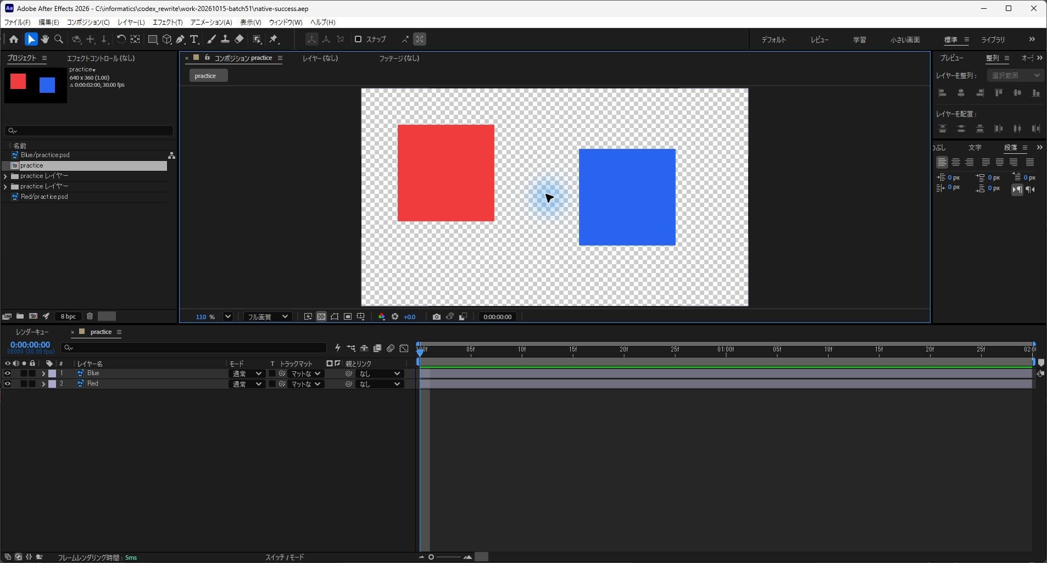Open the エフェクト(T) menu
This screenshot has height=563, width=1047.
(x=168, y=23)
